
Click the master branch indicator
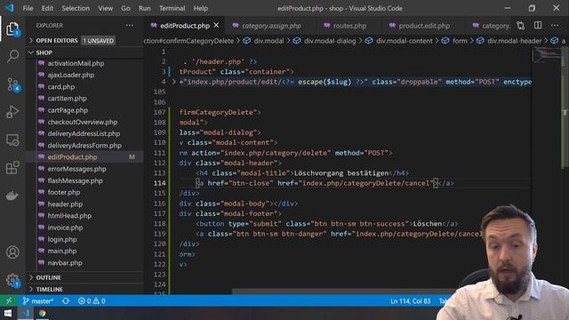point(37,300)
